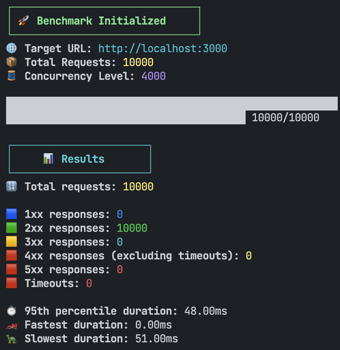
Task: Click the globe icon beside Target URL
Action: pyautogui.click(x=11, y=48)
